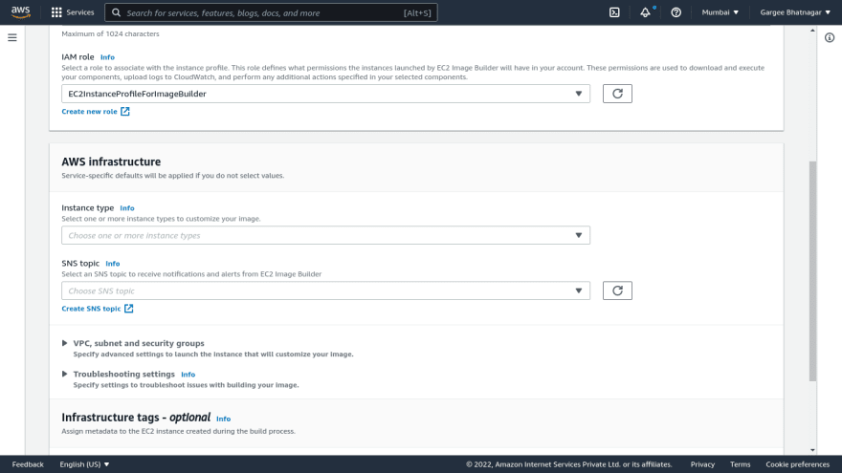Expand VPC, subnet and security groups

pos(133,343)
